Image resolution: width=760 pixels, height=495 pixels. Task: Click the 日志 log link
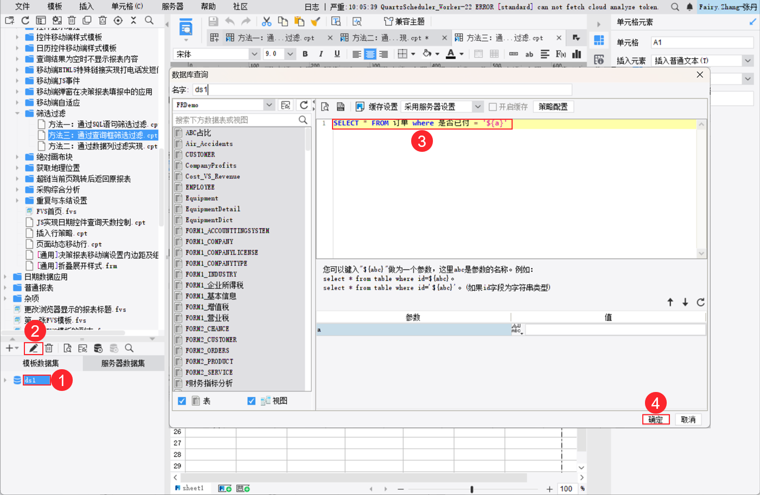312,7
